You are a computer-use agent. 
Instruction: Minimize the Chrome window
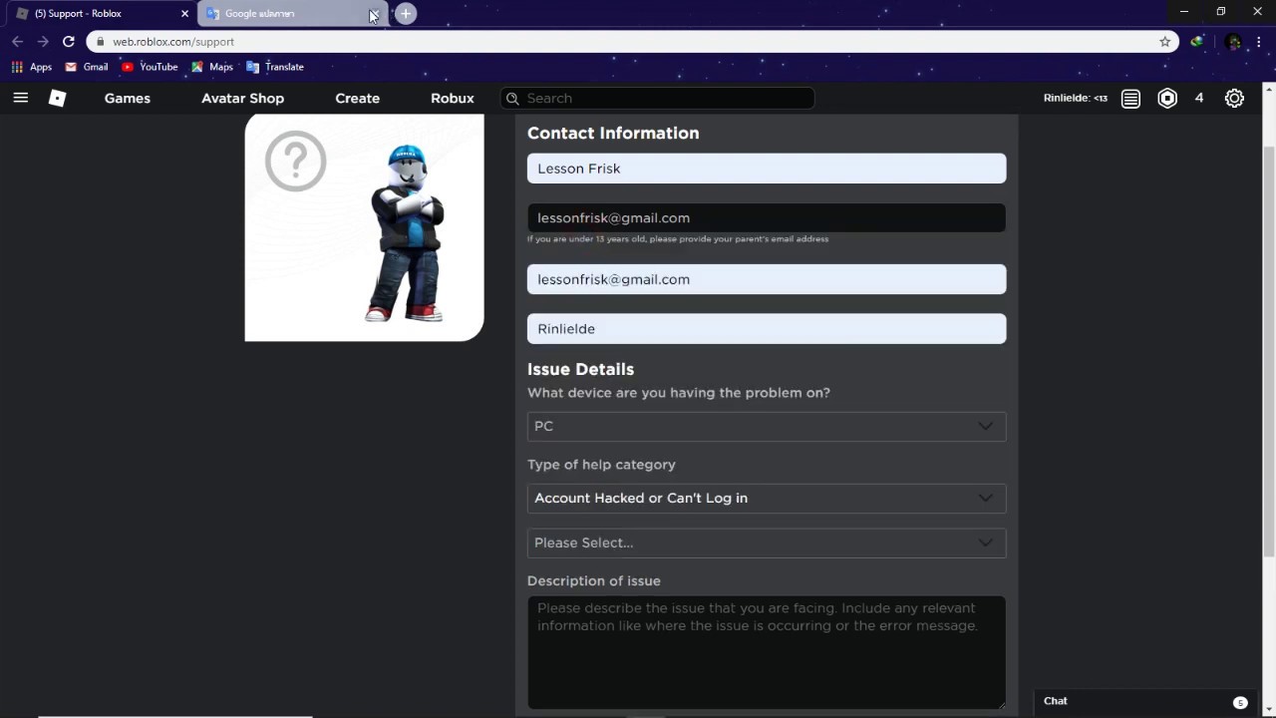[1184, 12]
